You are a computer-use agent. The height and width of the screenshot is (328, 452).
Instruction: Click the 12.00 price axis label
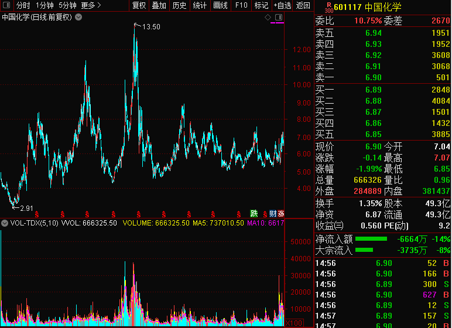tap(302, 50)
